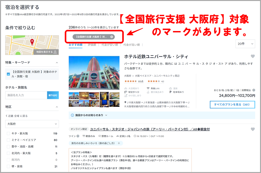Click the 駅徒歩5分 walking icon
The width and height of the screenshot is (261, 173).
point(126,92)
